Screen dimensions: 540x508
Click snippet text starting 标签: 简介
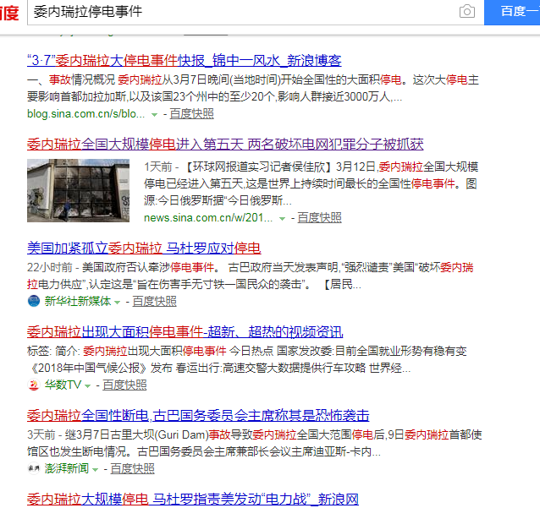click(247, 359)
